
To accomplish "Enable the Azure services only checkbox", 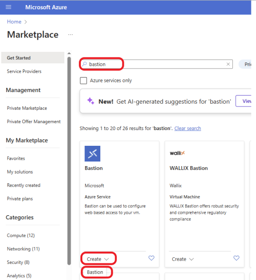I will point(83,81).
